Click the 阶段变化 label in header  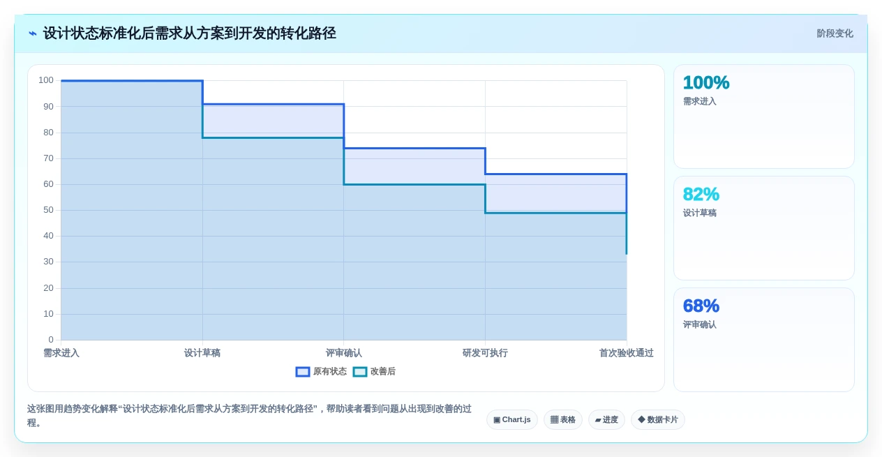(835, 33)
